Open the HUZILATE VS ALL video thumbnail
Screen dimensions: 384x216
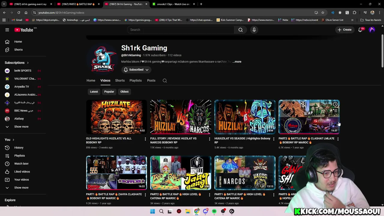[x=116, y=117]
